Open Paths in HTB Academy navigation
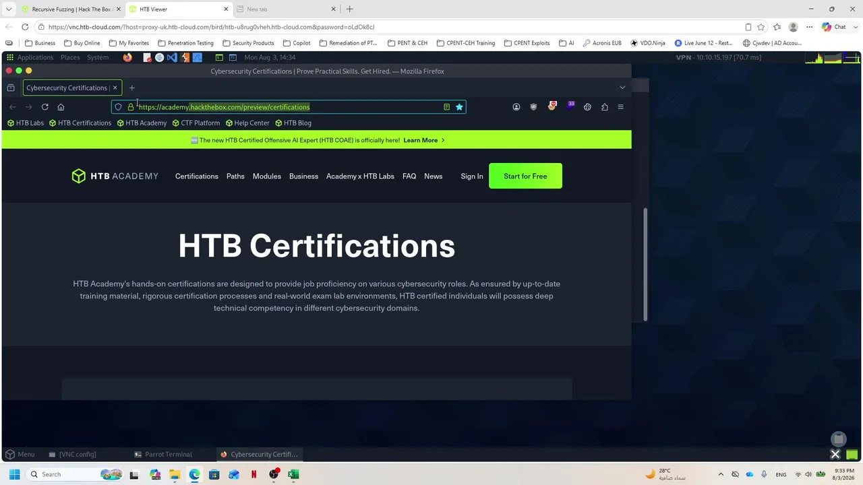Image resolution: width=863 pixels, height=485 pixels. 235,176
